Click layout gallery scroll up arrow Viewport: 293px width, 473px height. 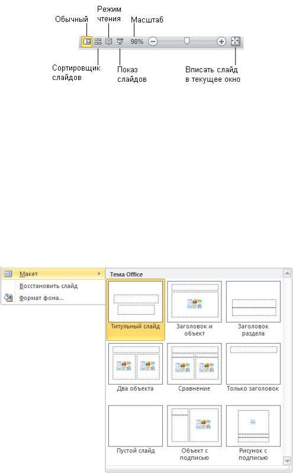click(287, 274)
